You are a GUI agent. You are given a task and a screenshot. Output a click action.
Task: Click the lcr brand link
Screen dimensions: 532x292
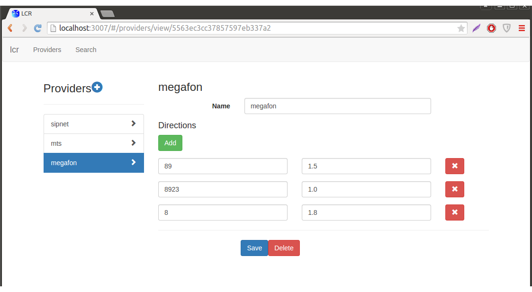(x=14, y=50)
